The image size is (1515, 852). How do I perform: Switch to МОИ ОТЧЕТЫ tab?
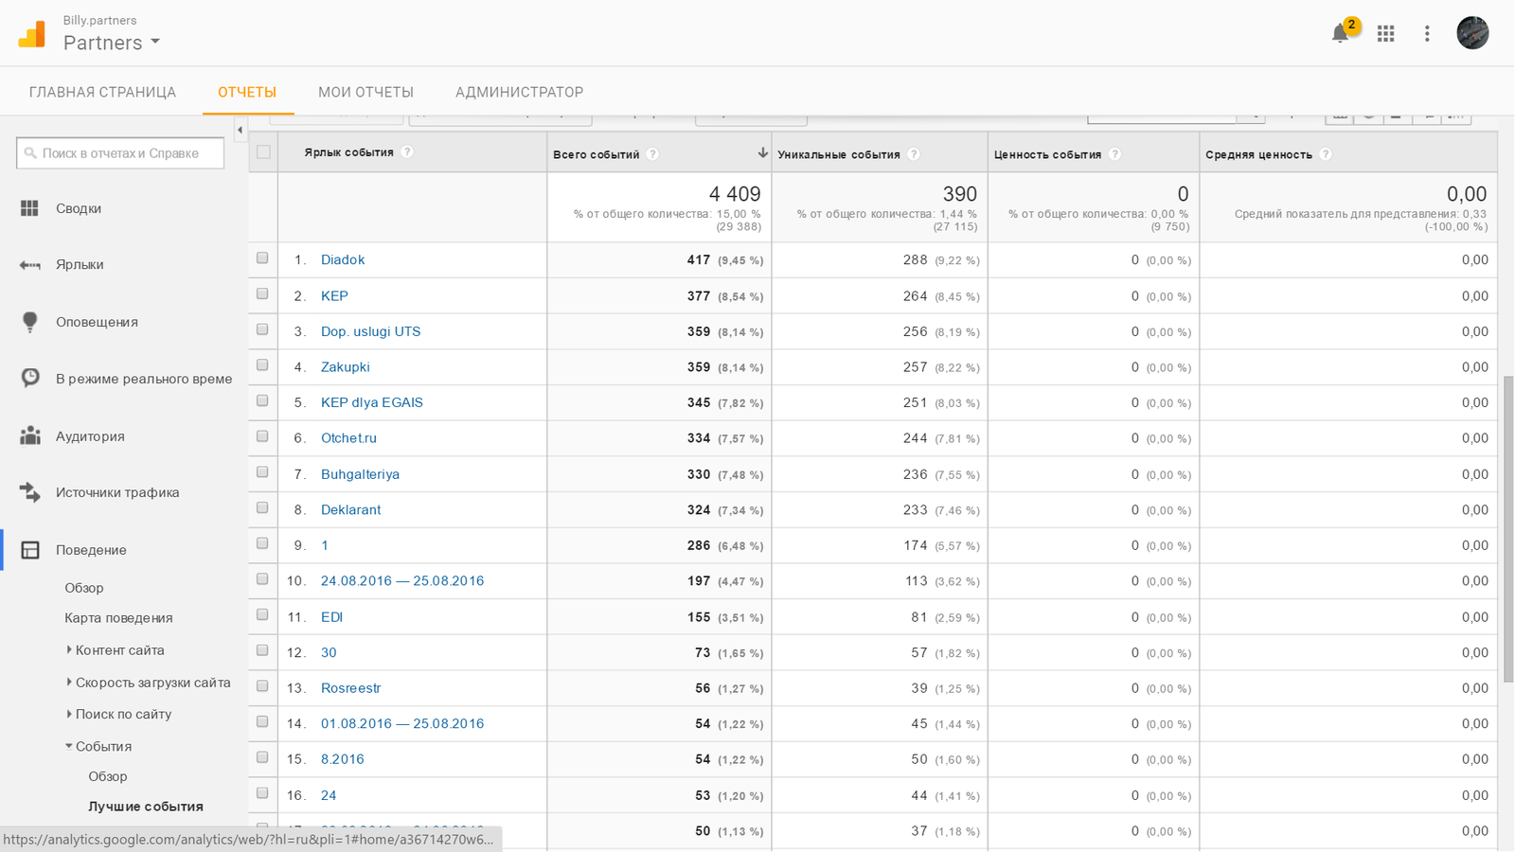[365, 92]
